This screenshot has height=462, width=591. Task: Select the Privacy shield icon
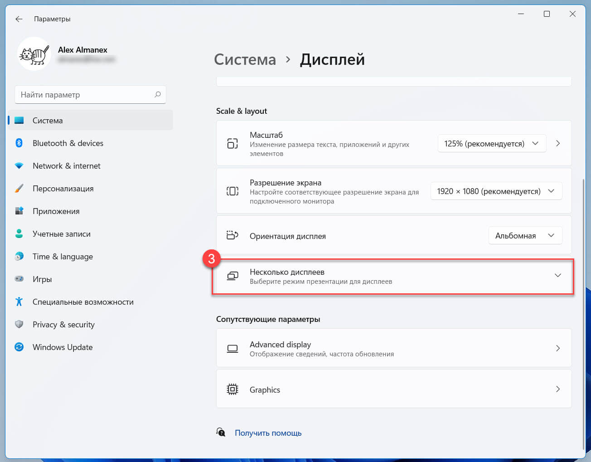pos(19,325)
